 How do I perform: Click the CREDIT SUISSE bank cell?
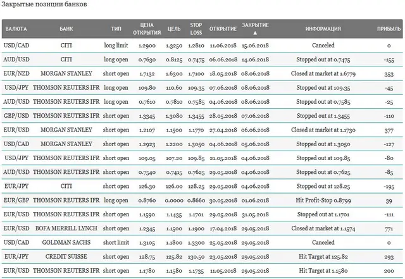click(x=66, y=256)
